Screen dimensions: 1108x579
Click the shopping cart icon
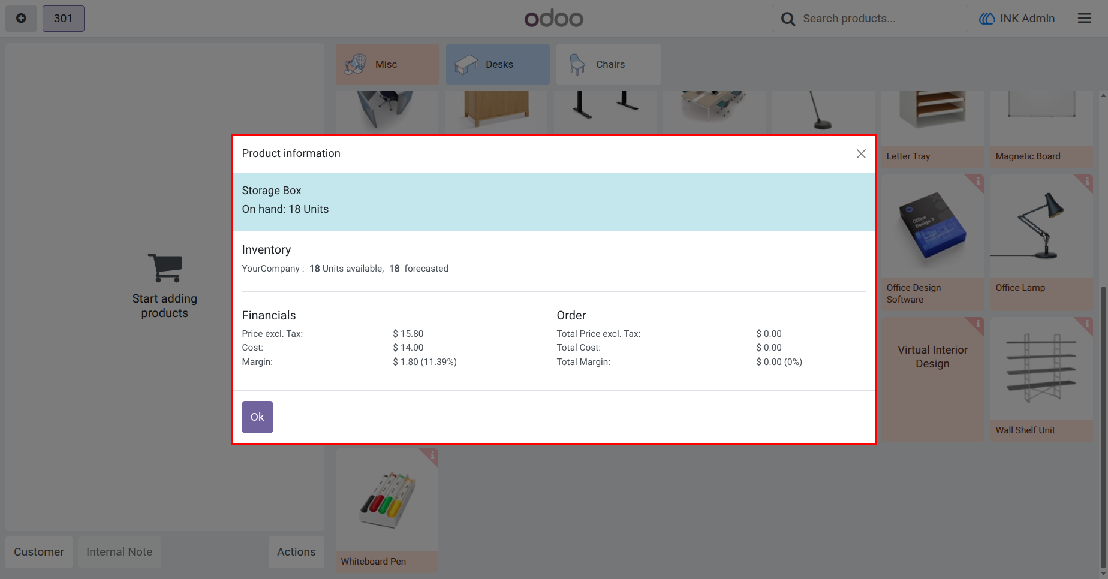pyautogui.click(x=165, y=267)
